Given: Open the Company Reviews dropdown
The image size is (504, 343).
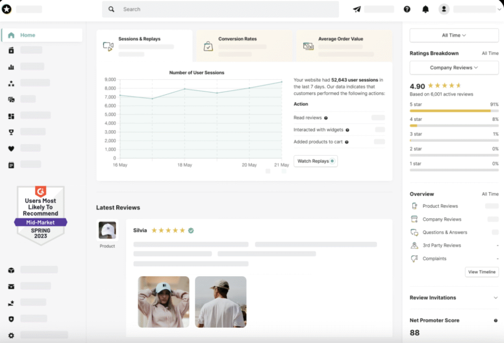Looking at the screenshot, I should pyautogui.click(x=454, y=68).
